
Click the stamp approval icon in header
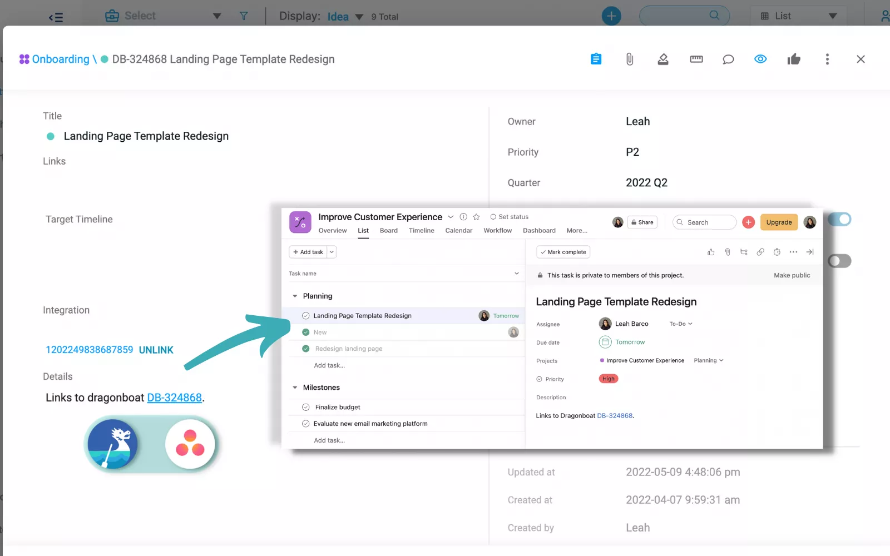coord(662,59)
